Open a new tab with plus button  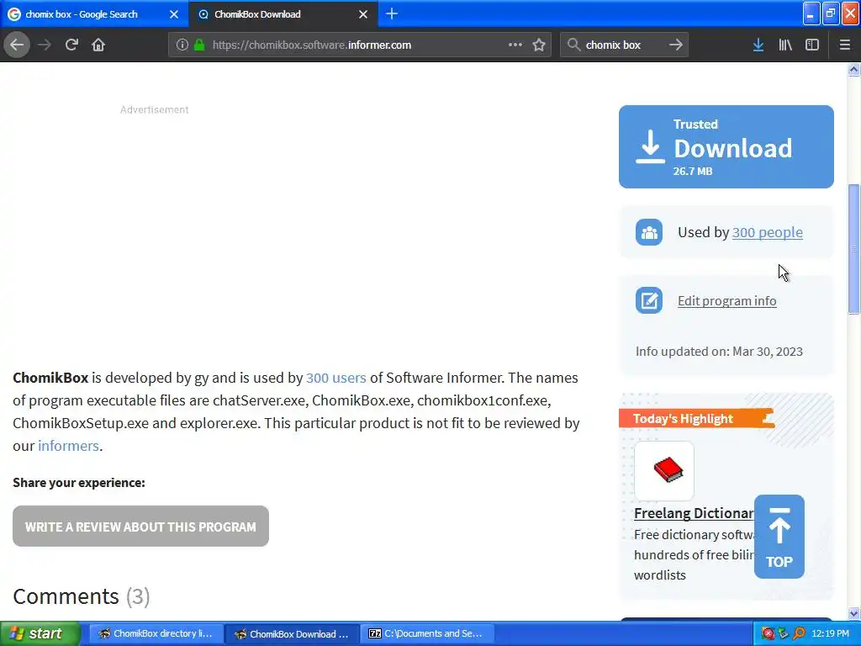coord(392,13)
